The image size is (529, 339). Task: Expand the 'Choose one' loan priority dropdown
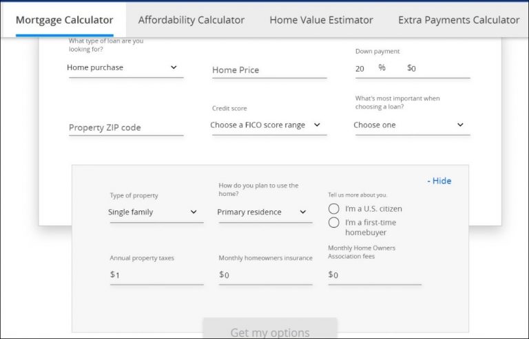412,125
